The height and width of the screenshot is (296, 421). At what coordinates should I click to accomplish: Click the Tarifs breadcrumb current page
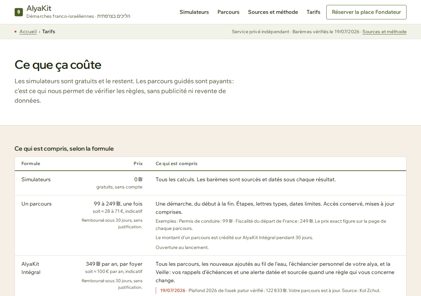(x=49, y=32)
